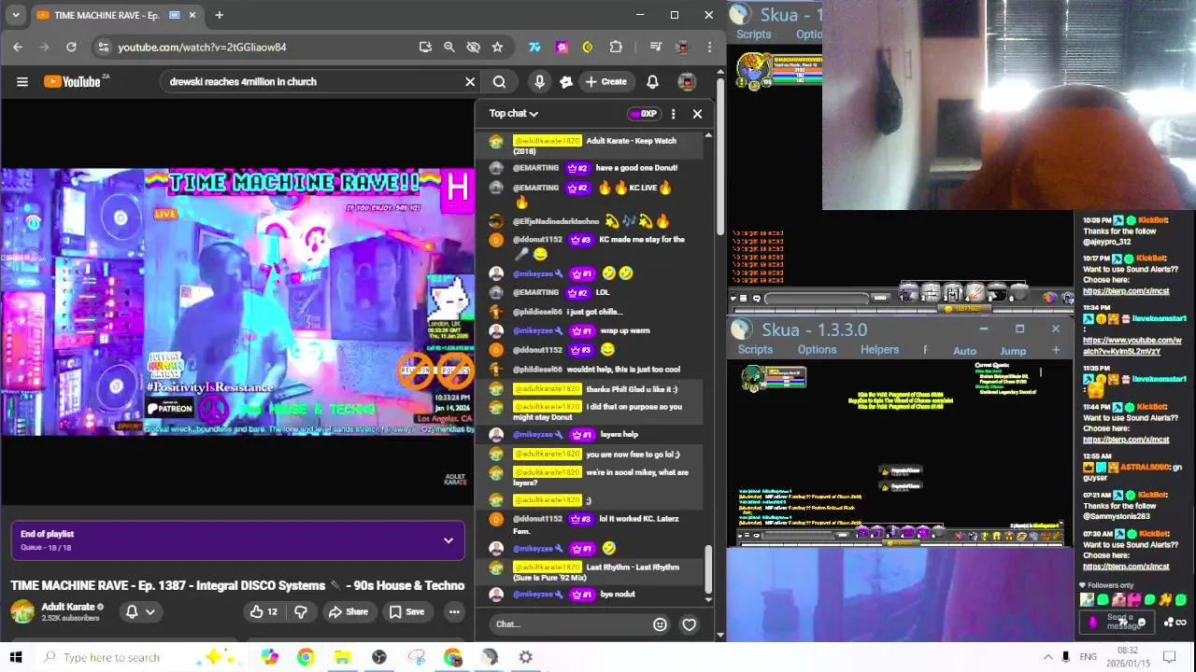Screen dimensions: 1196x672
Task: Open Adult Karate channel avatar
Action: click(x=21, y=611)
